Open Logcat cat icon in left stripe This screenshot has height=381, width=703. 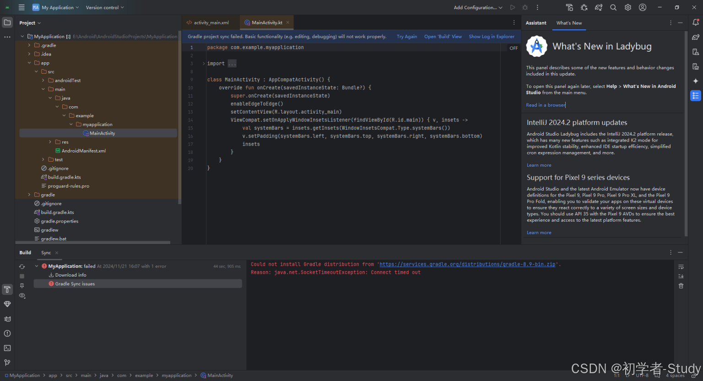click(x=7, y=319)
